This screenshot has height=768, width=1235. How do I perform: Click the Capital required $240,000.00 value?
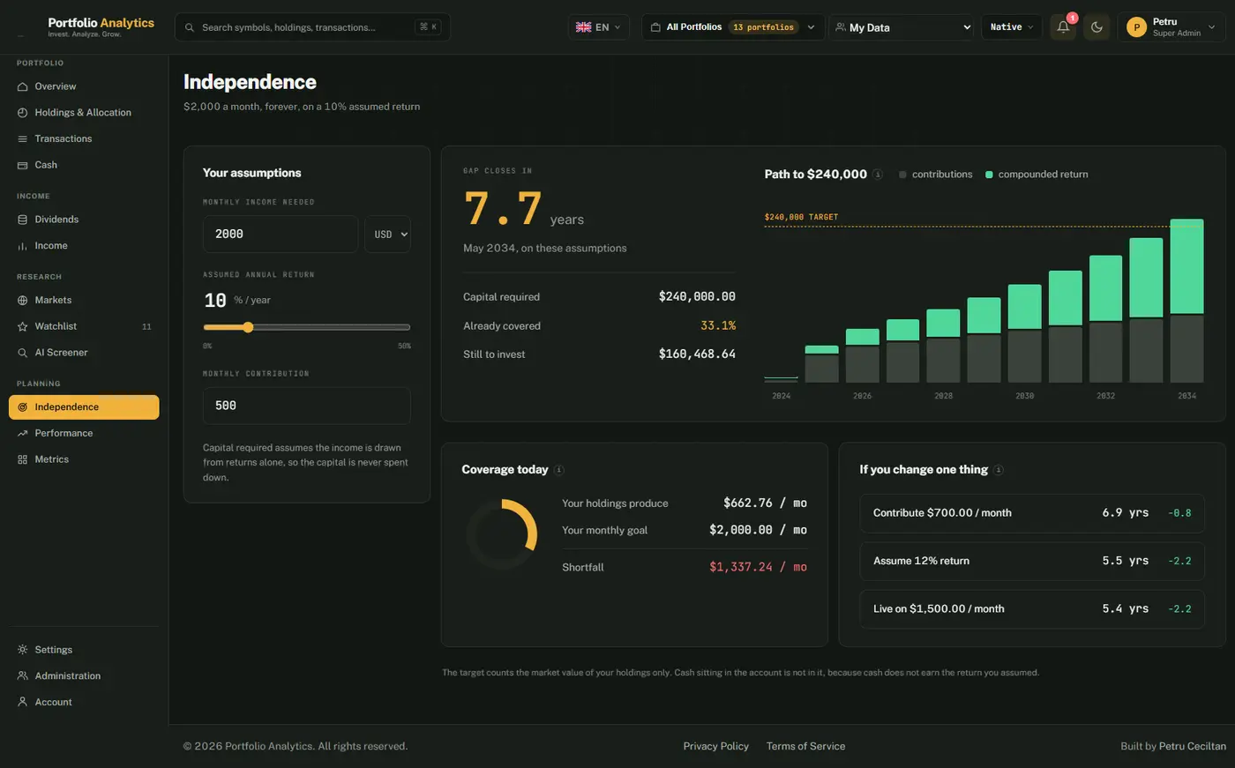(697, 297)
